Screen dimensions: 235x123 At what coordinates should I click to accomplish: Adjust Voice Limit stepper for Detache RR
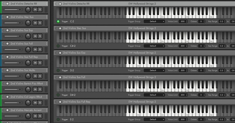pos(187,22)
